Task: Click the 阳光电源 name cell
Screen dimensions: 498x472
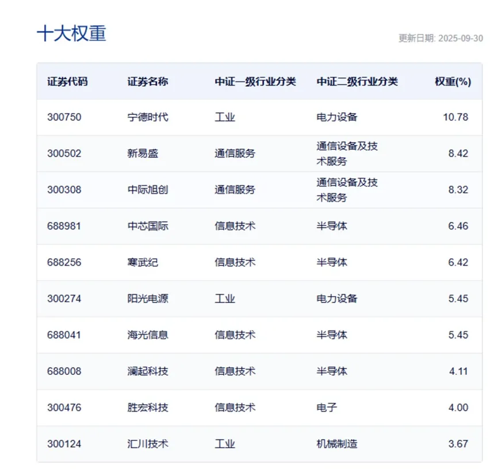Action: (148, 299)
